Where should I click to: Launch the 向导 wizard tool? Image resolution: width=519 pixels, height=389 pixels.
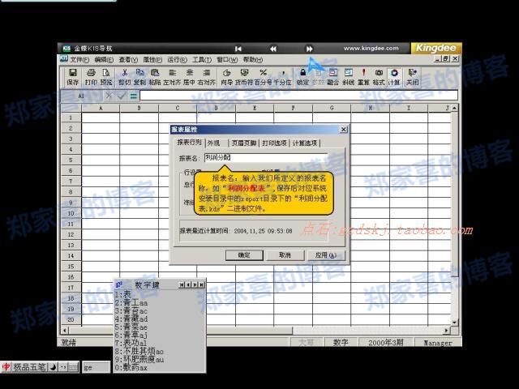tap(226, 77)
